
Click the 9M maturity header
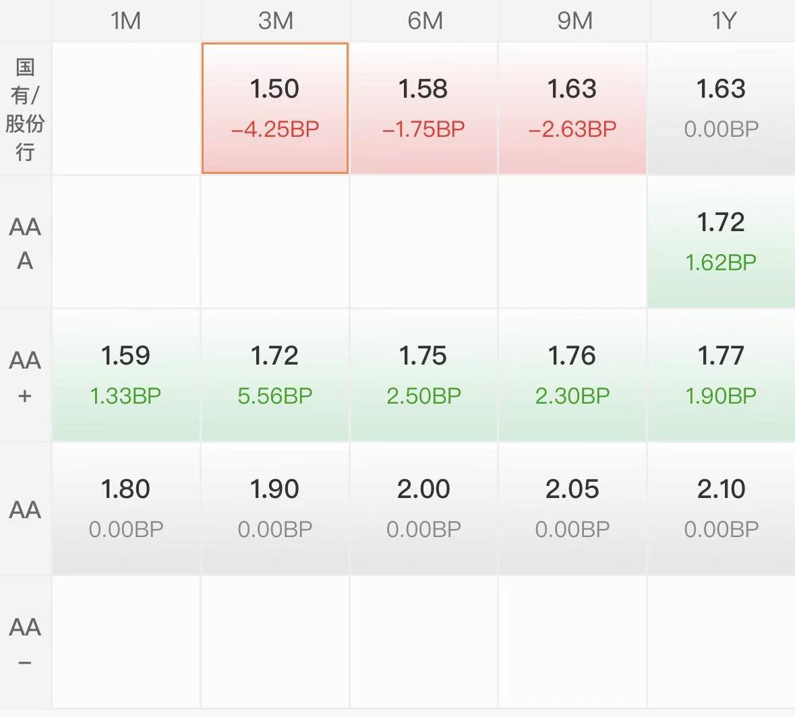[574, 21]
